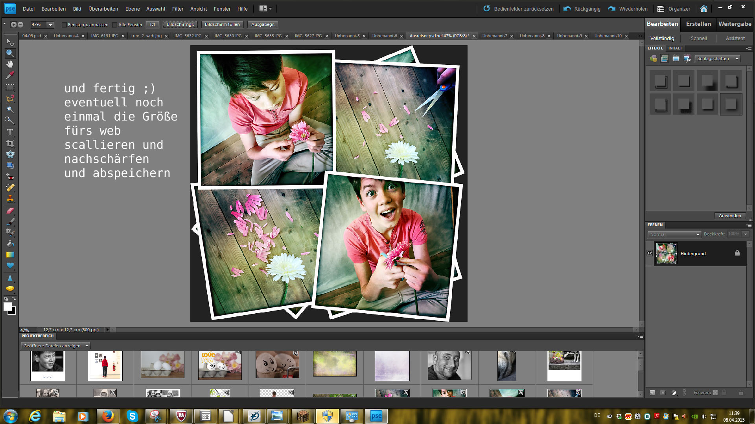Show all fx effects in Effects panel
Viewport: 755px width, 424px height.
pos(687,58)
